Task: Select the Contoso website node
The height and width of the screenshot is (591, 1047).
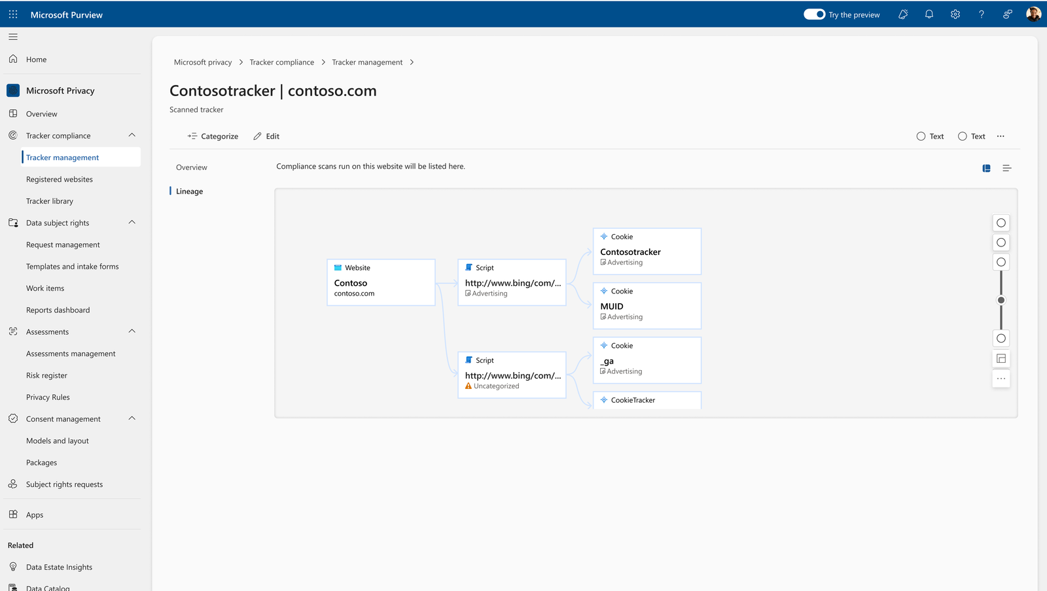Action: pos(381,282)
